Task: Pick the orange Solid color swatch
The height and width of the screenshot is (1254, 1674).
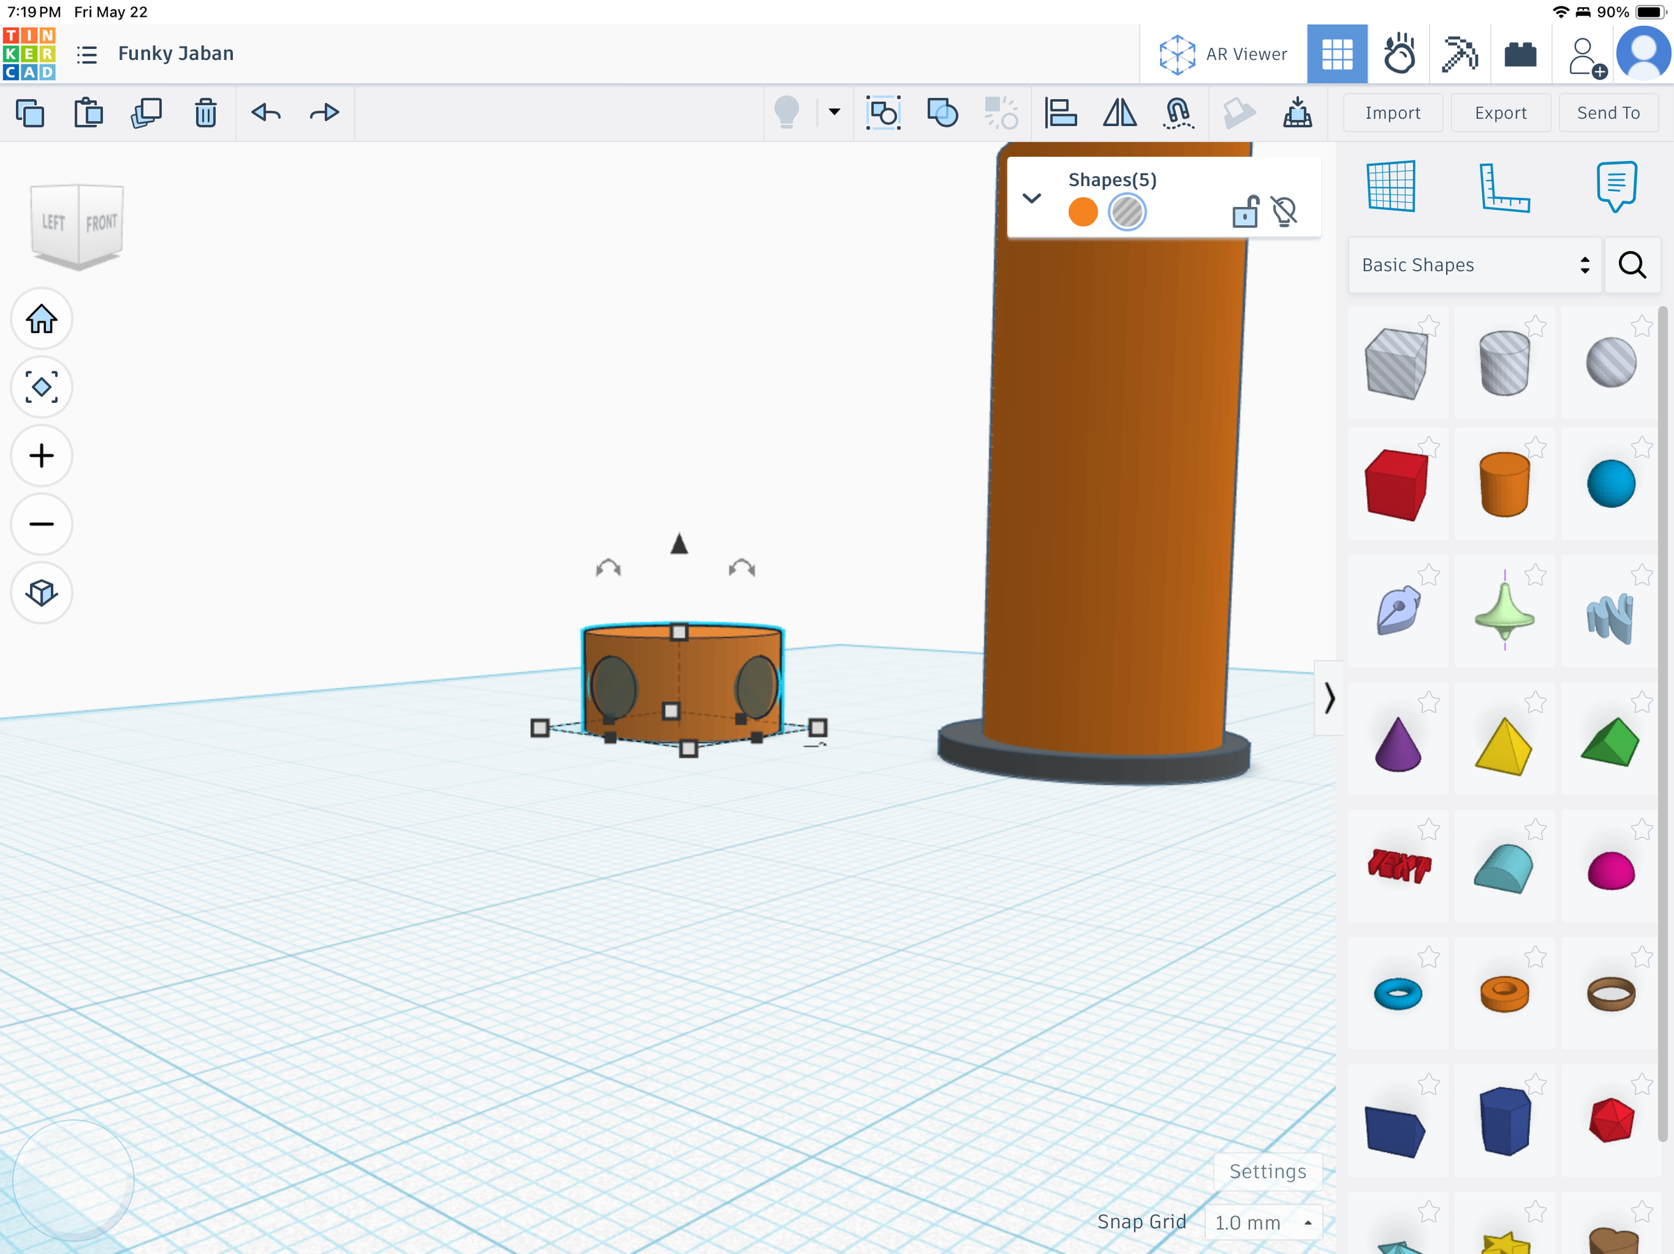Action: click(x=1083, y=212)
